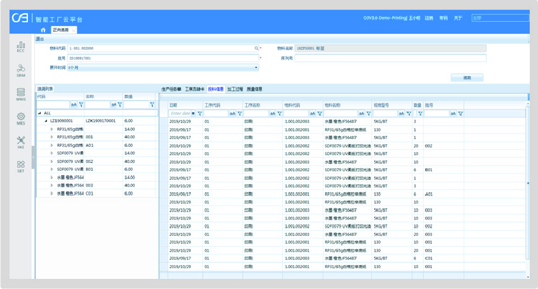The width and height of the screenshot is (538, 289).
Task: Go to the home tab icon
Action: pyautogui.click(x=43, y=30)
